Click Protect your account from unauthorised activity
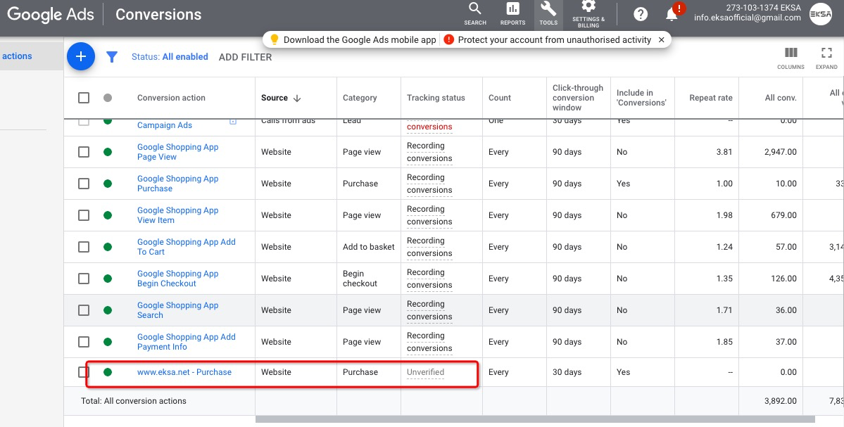 pyautogui.click(x=555, y=40)
